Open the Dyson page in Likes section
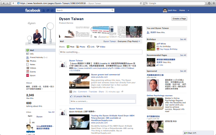216x135 pixels. click(x=39, y=117)
